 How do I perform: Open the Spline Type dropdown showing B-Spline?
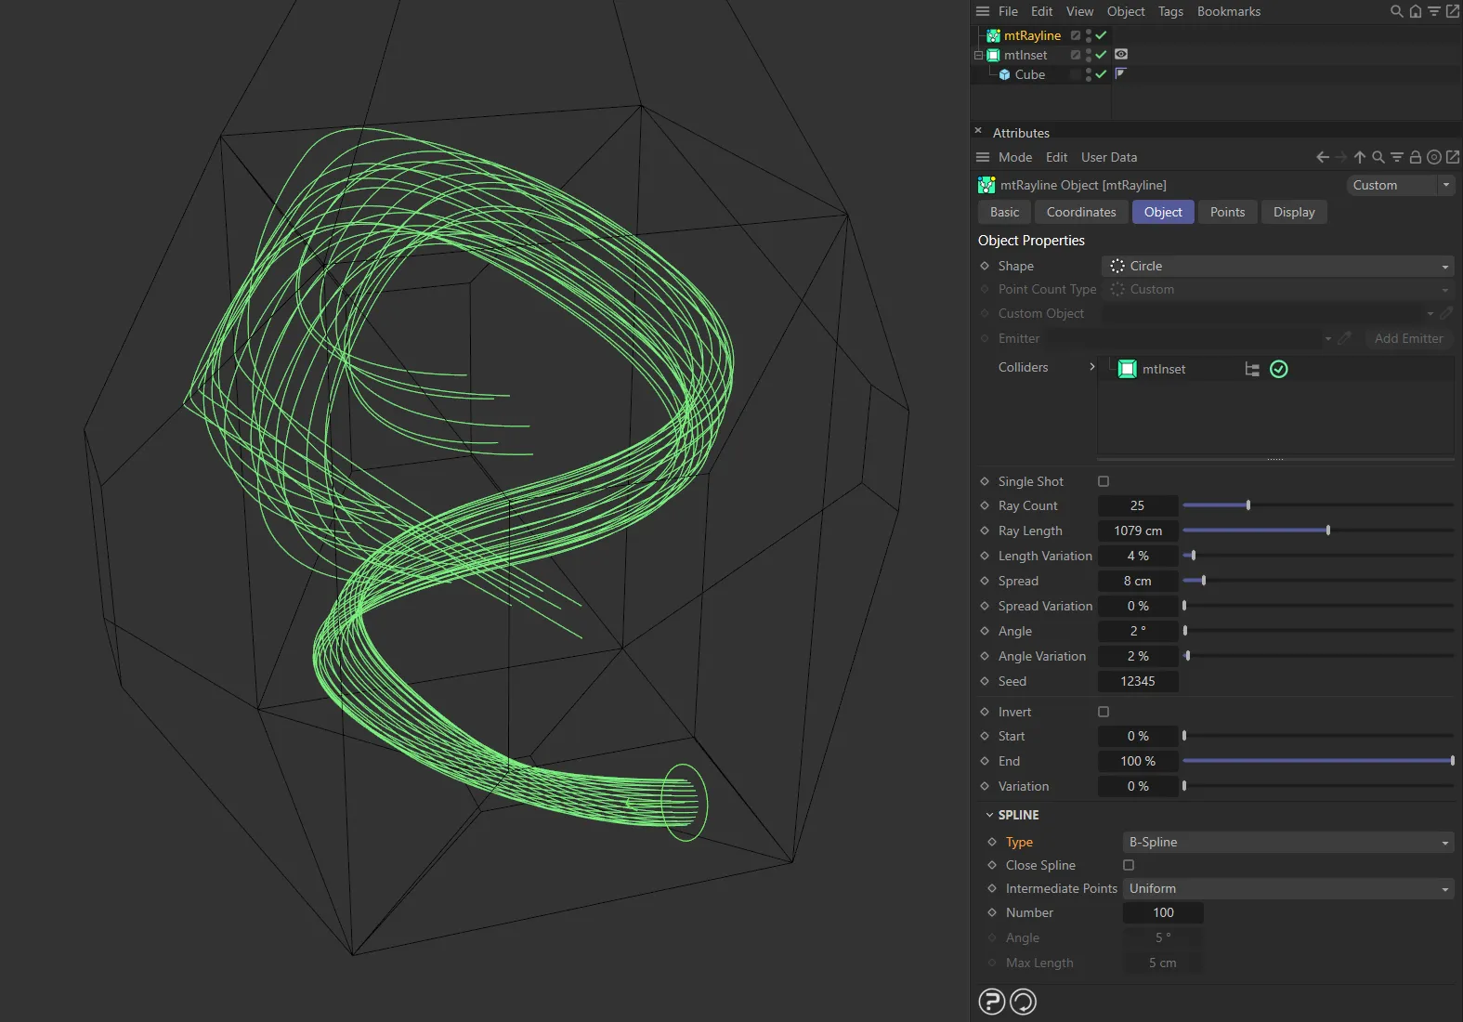pyautogui.click(x=1288, y=842)
